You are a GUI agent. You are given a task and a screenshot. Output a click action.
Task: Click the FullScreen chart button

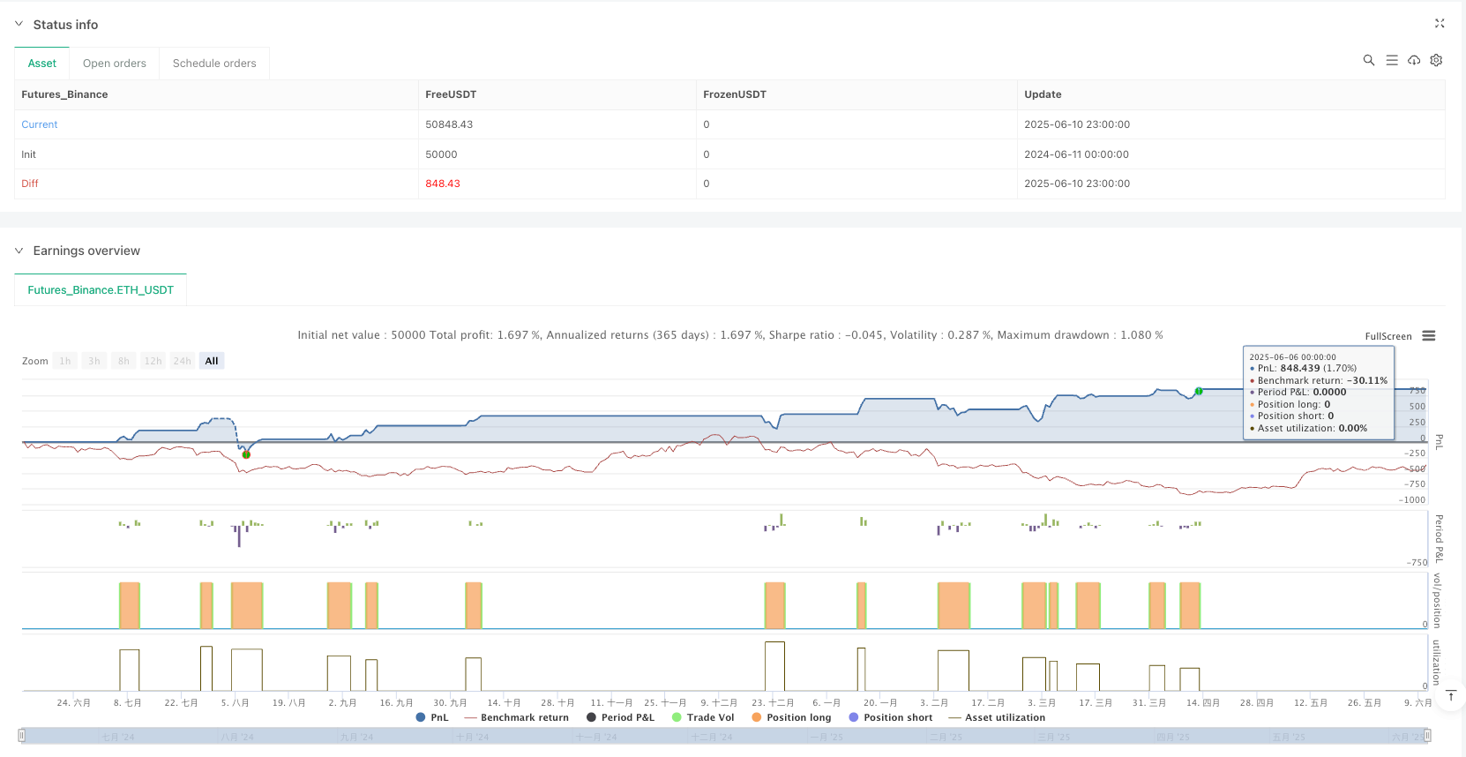(1387, 336)
